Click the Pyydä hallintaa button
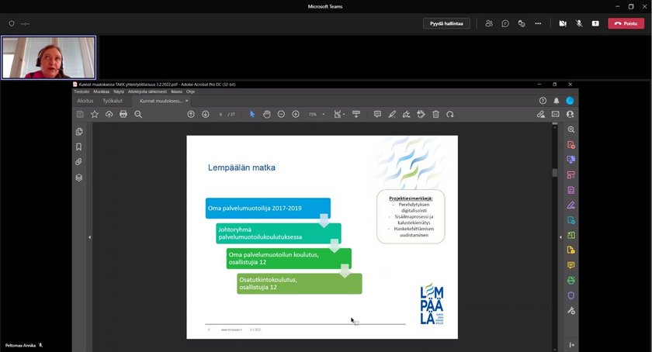652x352 pixels. click(447, 23)
